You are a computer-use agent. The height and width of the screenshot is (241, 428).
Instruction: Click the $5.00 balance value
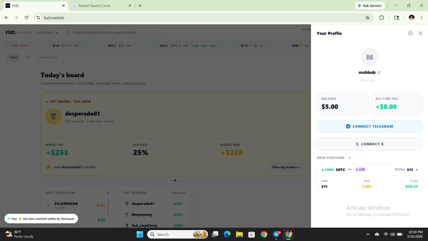330,107
